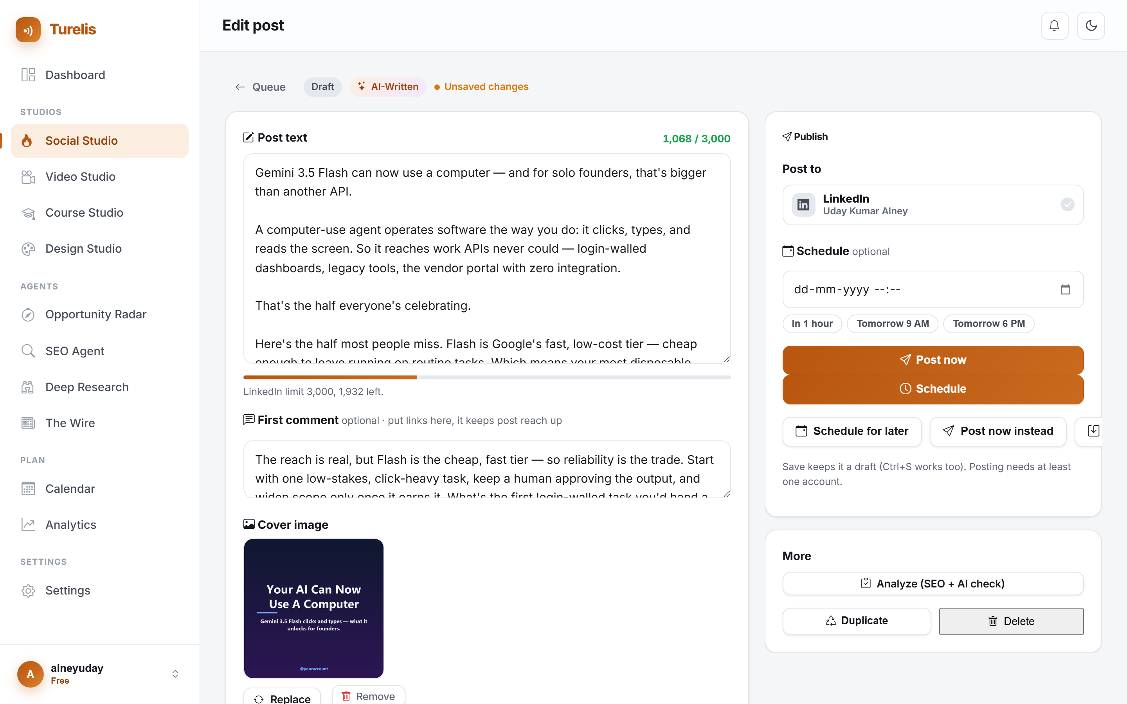Click the Analytics chart icon

[x=29, y=525]
